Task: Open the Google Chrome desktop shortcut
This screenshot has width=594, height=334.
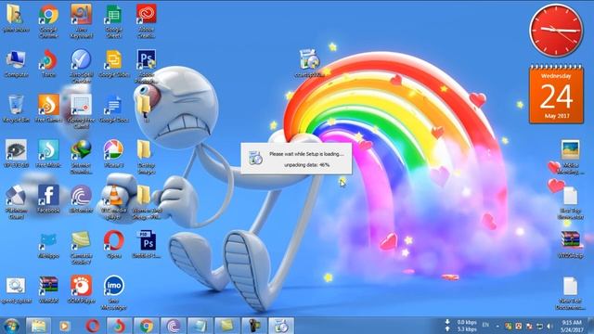Action: [48, 20]
